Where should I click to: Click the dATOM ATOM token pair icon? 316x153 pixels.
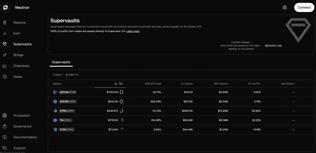click(x=55, y=92)
